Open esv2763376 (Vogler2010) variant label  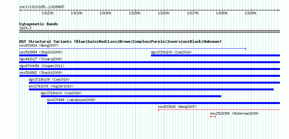coord(51,86)
